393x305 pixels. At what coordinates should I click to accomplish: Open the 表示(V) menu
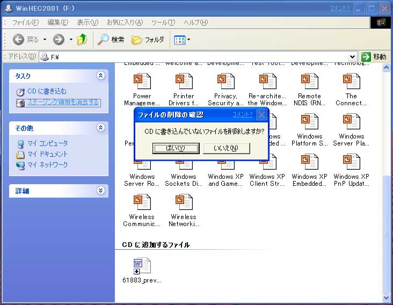coord(88,23)
